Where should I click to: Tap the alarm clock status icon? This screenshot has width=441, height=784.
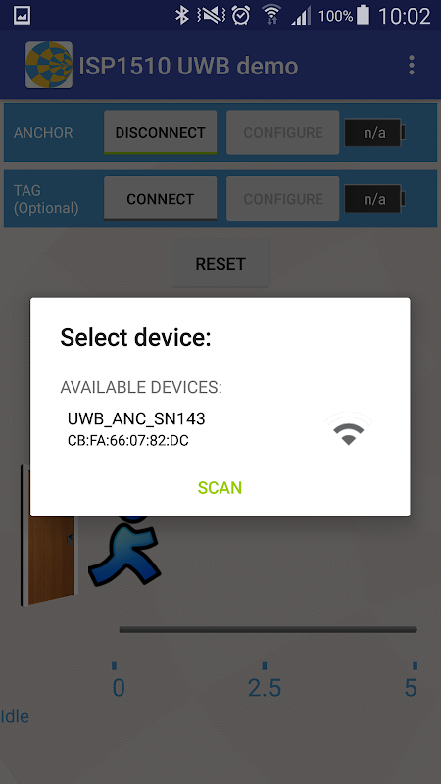tap(241, 15)
